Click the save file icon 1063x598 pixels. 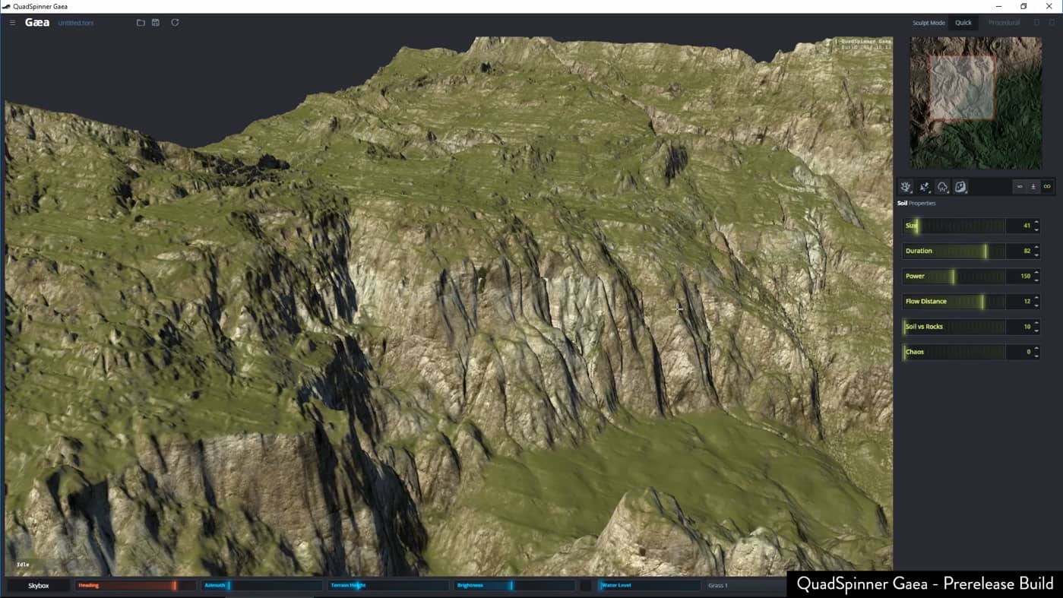(156, 23)
